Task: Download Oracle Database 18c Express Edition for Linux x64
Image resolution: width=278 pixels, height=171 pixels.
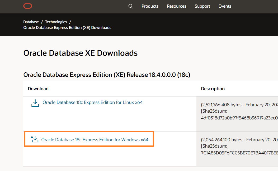Action: [93, 102]
